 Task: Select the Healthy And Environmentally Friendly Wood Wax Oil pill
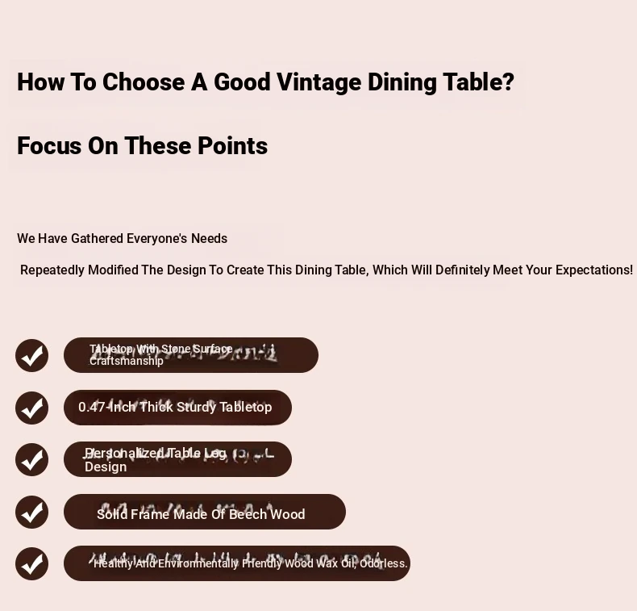pos(237,563)
